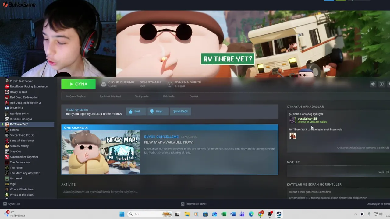
Task: Open the game info icon
Action: click(x=381, y=84)
